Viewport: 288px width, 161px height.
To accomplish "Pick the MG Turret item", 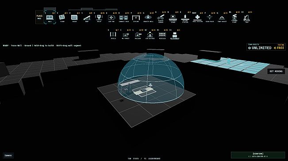I will [126, 35].
